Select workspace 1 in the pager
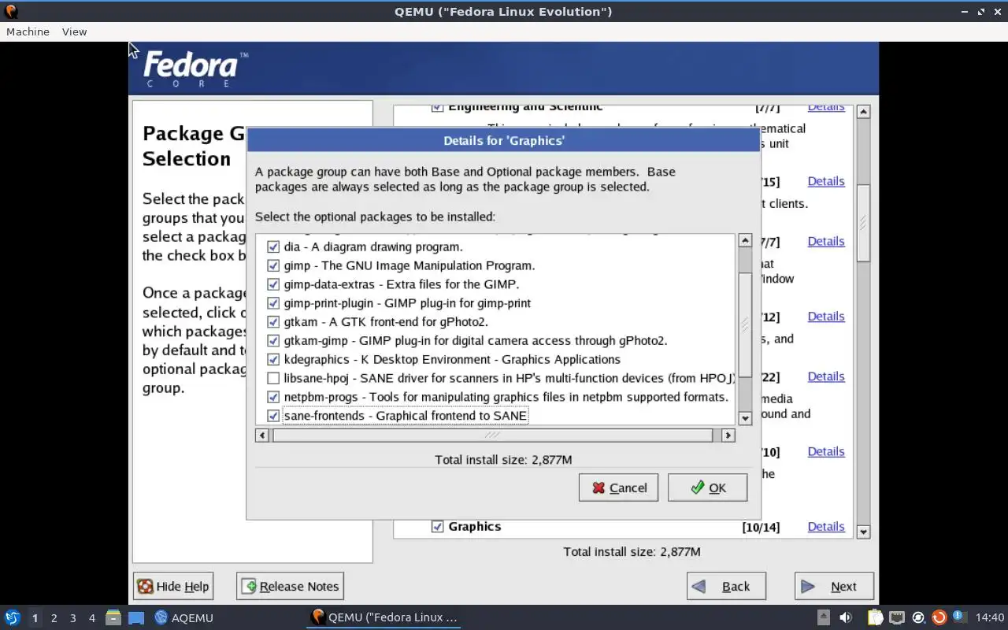The height and width of the screenshot is (630, 1008). (35, 617)
